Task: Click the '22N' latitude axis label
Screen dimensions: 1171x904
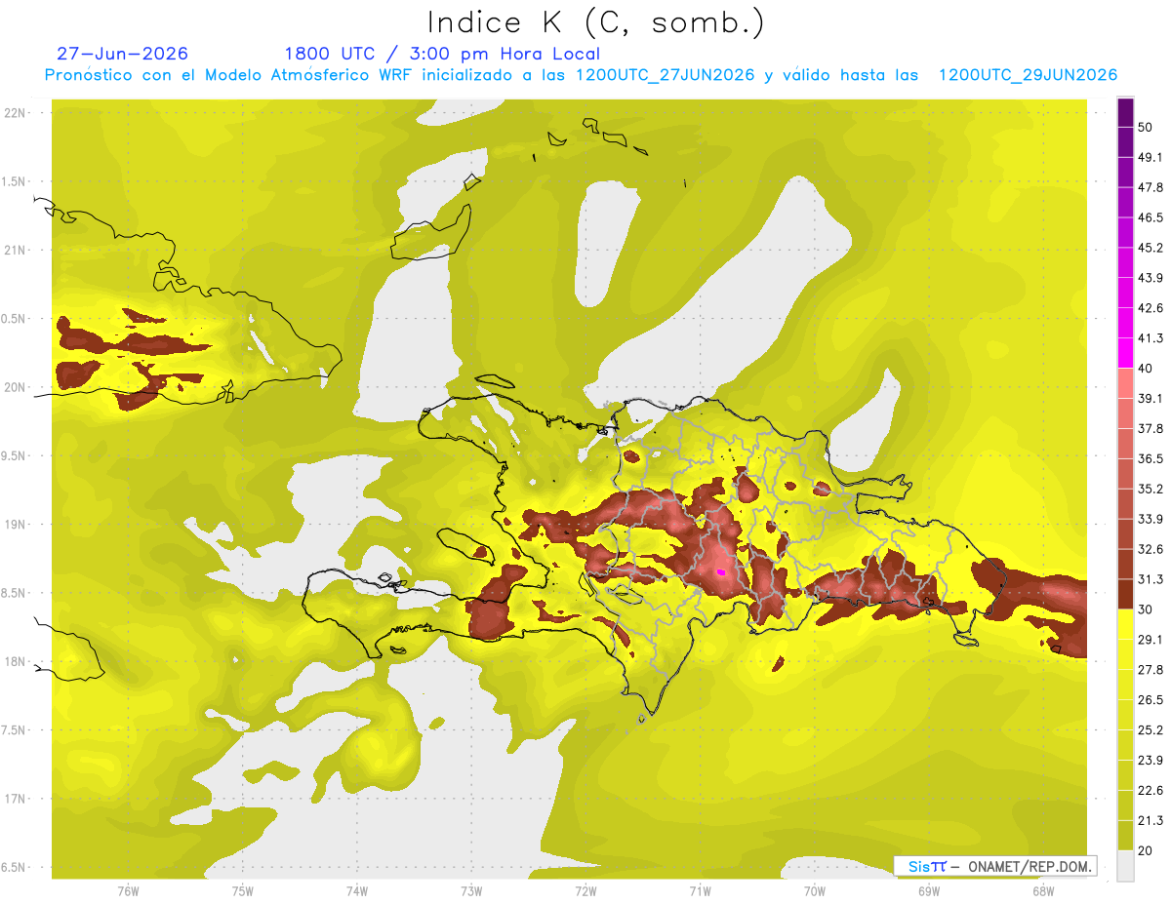Action: point(14,113)
